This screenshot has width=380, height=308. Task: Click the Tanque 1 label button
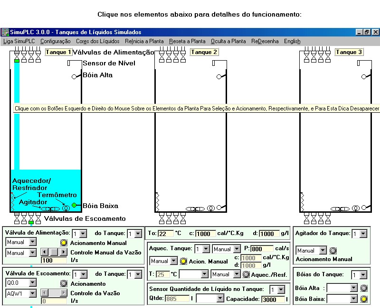click(58, 52)
